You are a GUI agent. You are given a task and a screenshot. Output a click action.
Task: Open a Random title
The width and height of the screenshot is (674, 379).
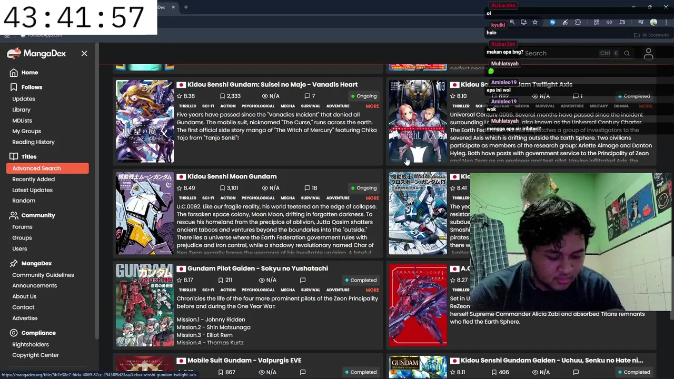coord(24,201)
